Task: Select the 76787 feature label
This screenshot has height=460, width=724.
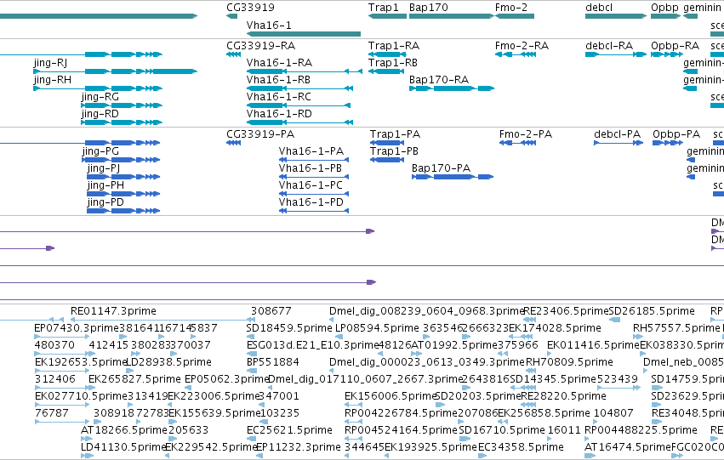Action: click(52, 413)
